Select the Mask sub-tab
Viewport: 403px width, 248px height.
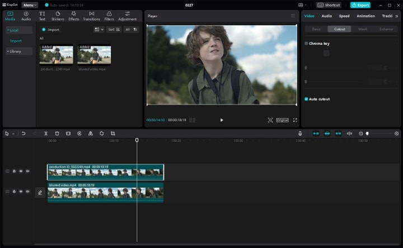[363, 29]
